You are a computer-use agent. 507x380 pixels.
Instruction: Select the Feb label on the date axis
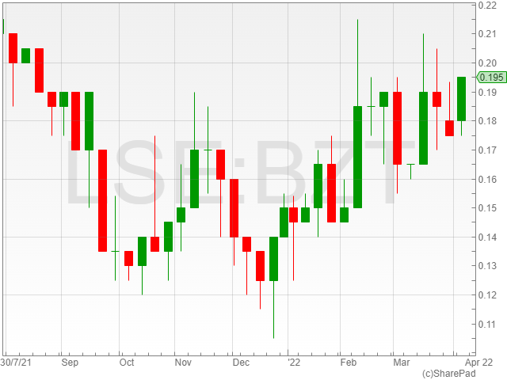point(348,362)
